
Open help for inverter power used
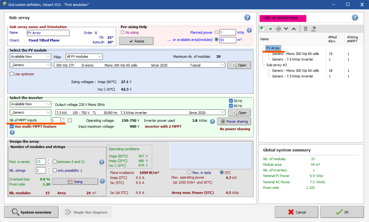click(212, 121)
